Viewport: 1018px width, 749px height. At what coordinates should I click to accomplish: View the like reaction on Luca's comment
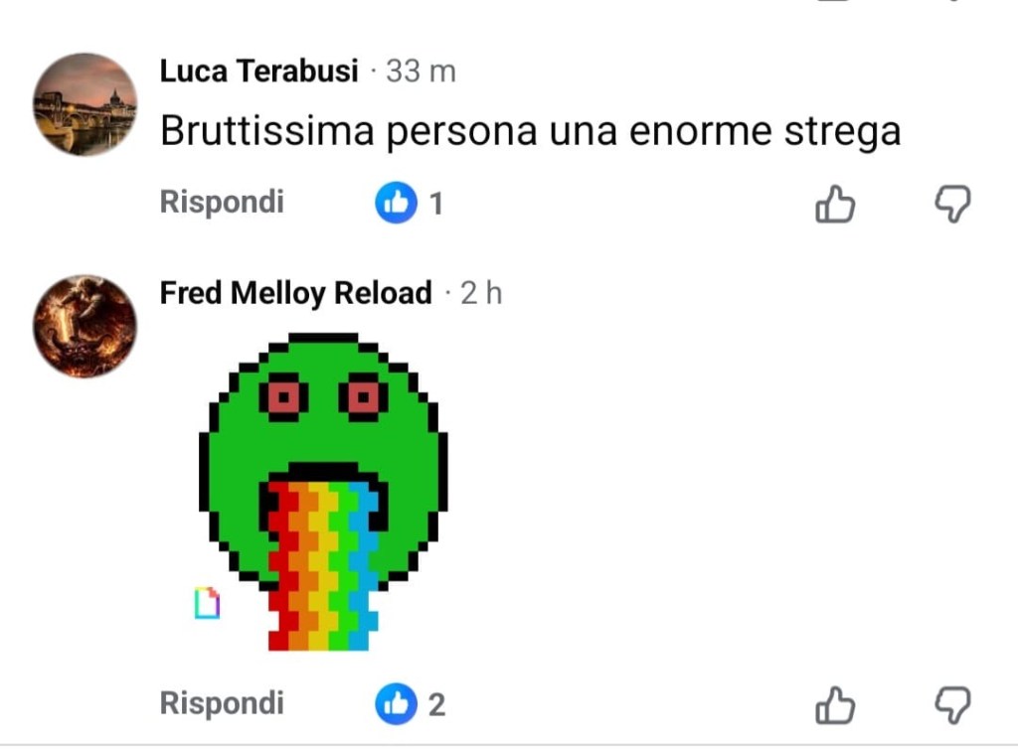coord(396,203)
